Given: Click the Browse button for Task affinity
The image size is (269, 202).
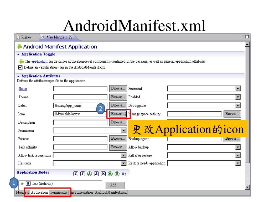Looking at the screenshot, I should [118, 147].
